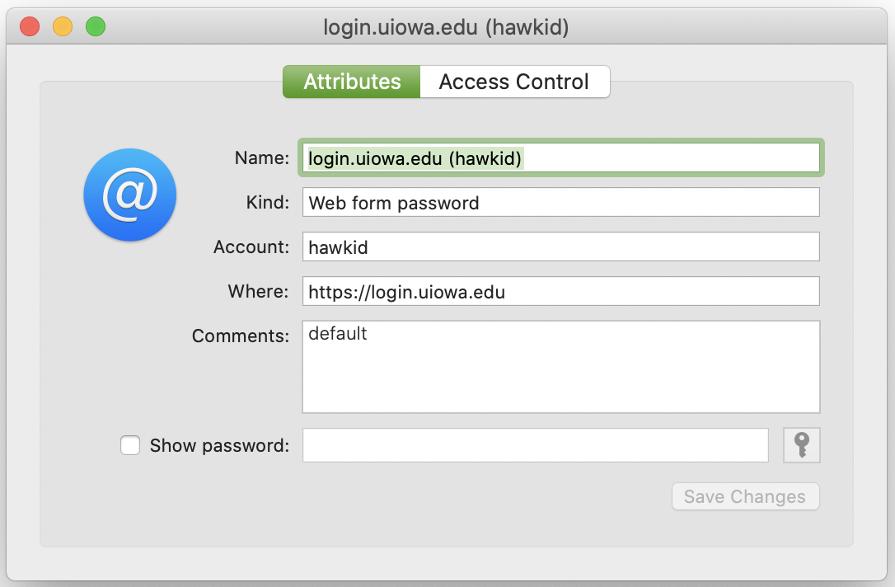Select the Where field with https://login.uiowa.edu

(560, 291)
